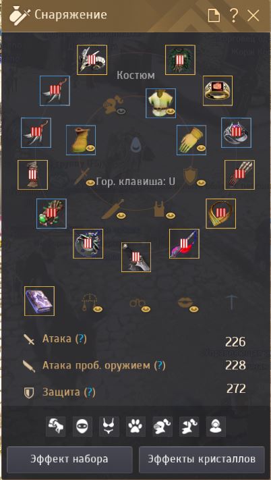Image resolution: width=271 pixels, height=480 pixels.
Task: Click the help icon next to Атака
Action: [81, 339]
